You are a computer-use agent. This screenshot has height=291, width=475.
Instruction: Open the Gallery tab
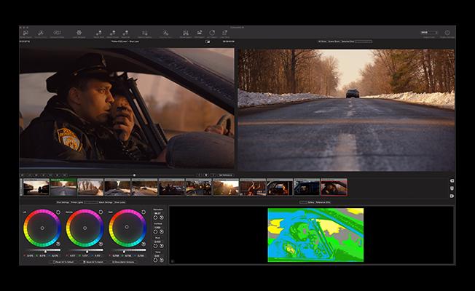[x=311, y=202]
